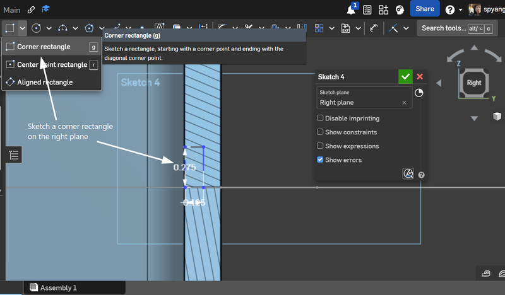
Task: Uncheck Show errors checkbox
Action: 320,159
